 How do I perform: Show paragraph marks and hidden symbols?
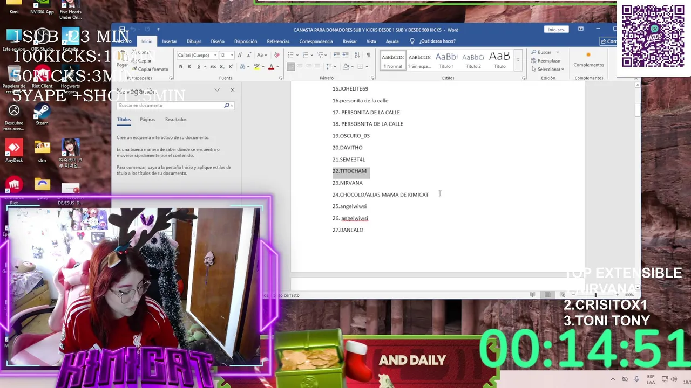click(x=368, y=55)
